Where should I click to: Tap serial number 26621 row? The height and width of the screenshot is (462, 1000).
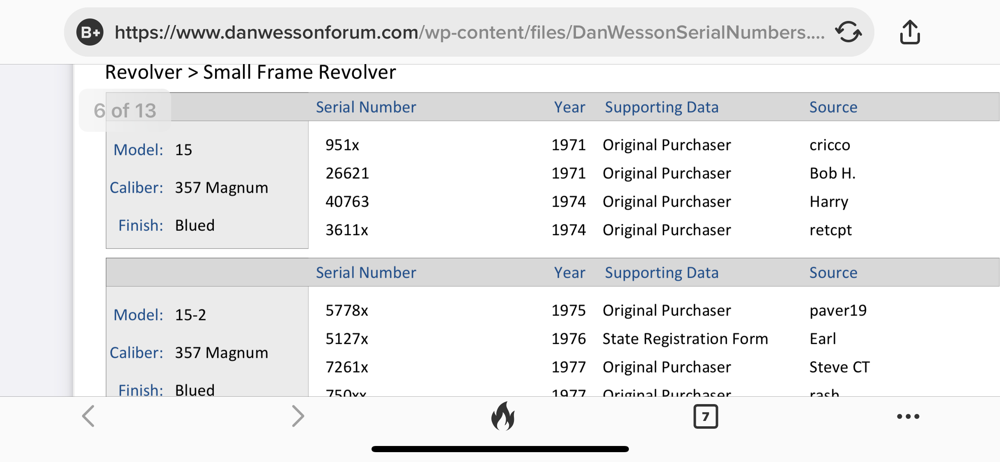point(347,173)
